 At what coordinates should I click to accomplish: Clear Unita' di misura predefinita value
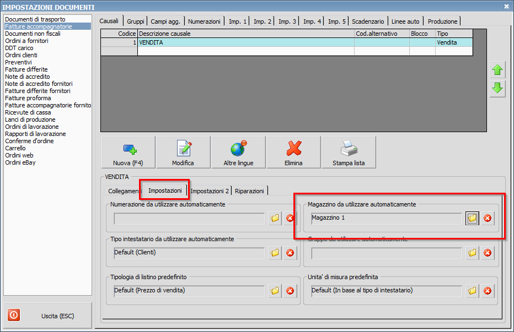488,291
